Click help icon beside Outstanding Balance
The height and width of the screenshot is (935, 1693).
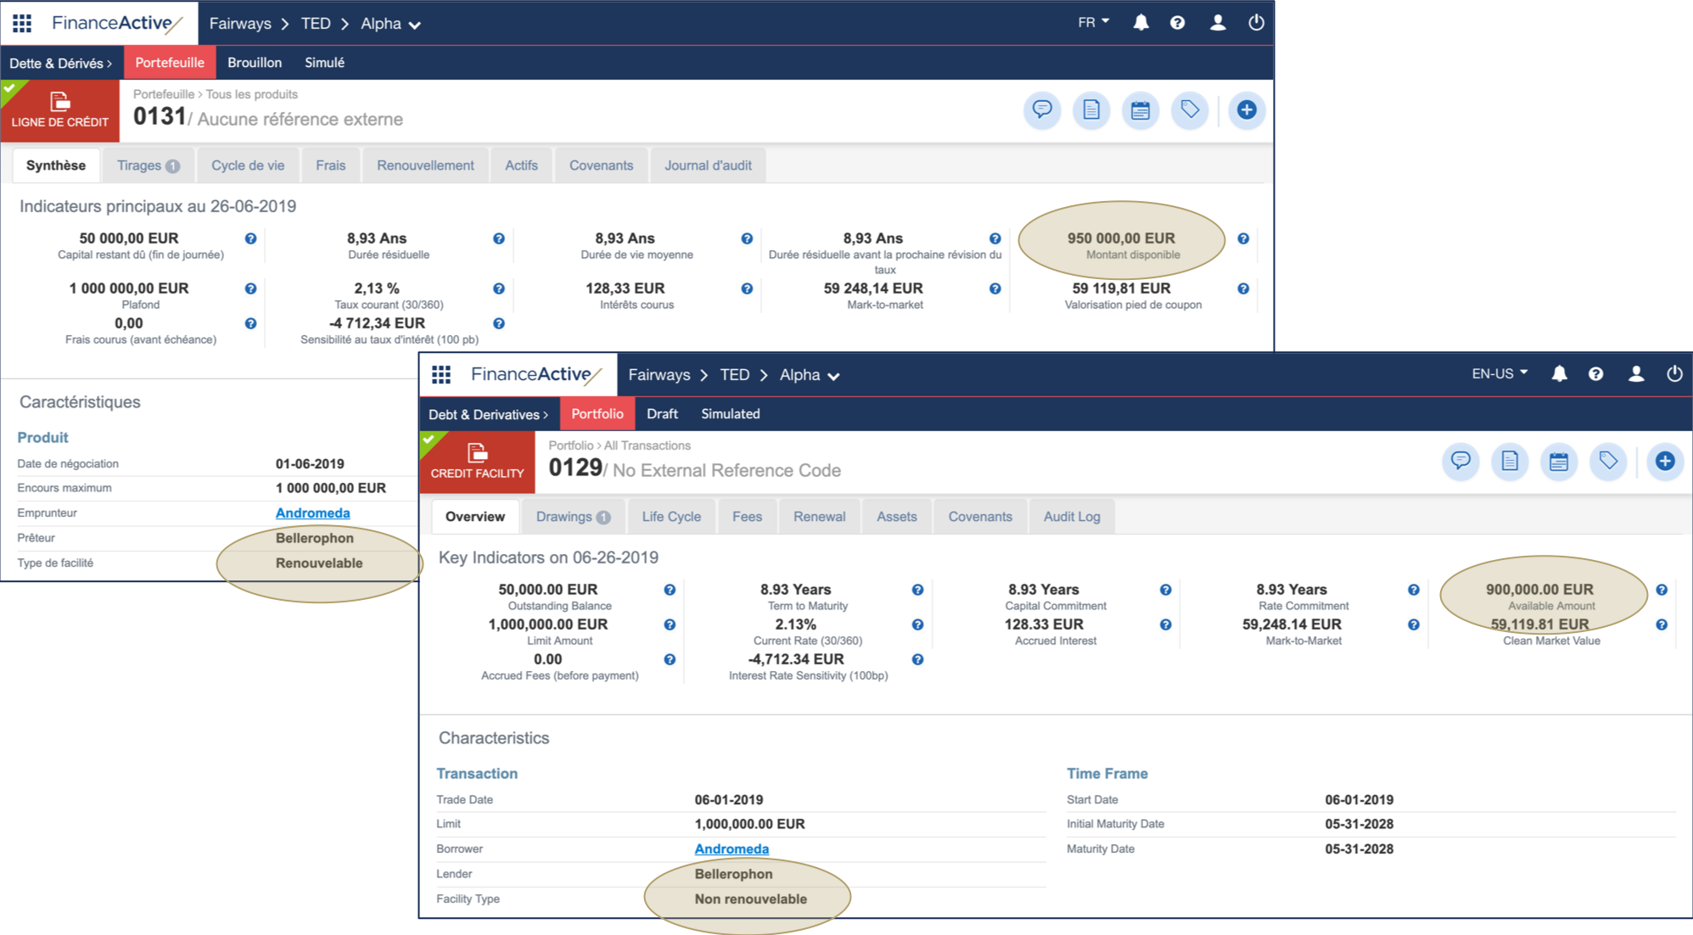pyautogui.click(x=670, y=591)
